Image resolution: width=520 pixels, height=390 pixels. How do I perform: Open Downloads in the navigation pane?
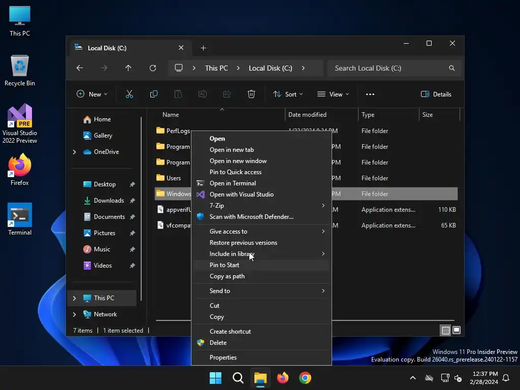coord(109,201)
